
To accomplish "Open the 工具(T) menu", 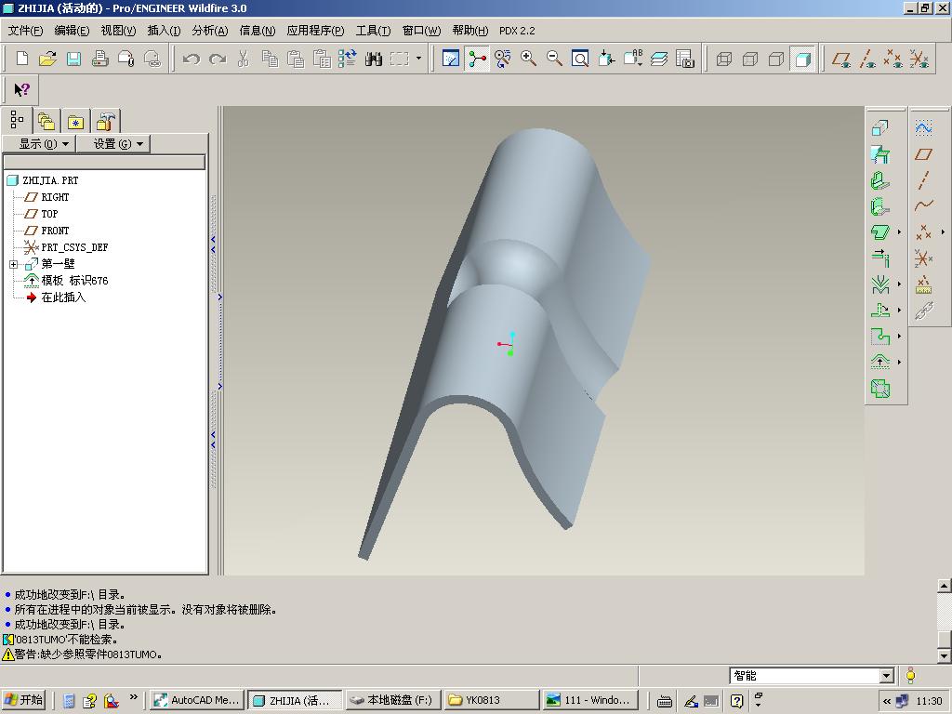I will [374, 31].
